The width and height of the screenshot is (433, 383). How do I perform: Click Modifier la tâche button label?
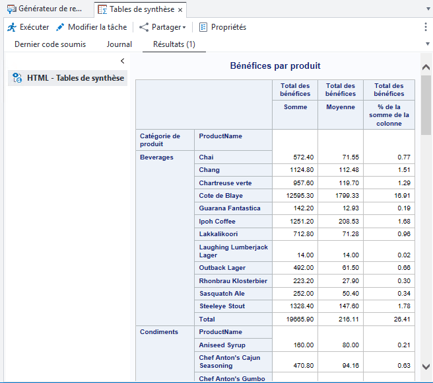98,27
